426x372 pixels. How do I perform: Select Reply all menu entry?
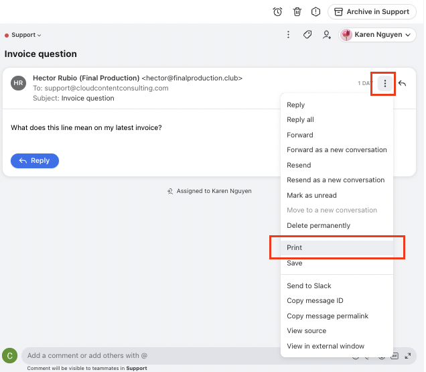[337, 120]
